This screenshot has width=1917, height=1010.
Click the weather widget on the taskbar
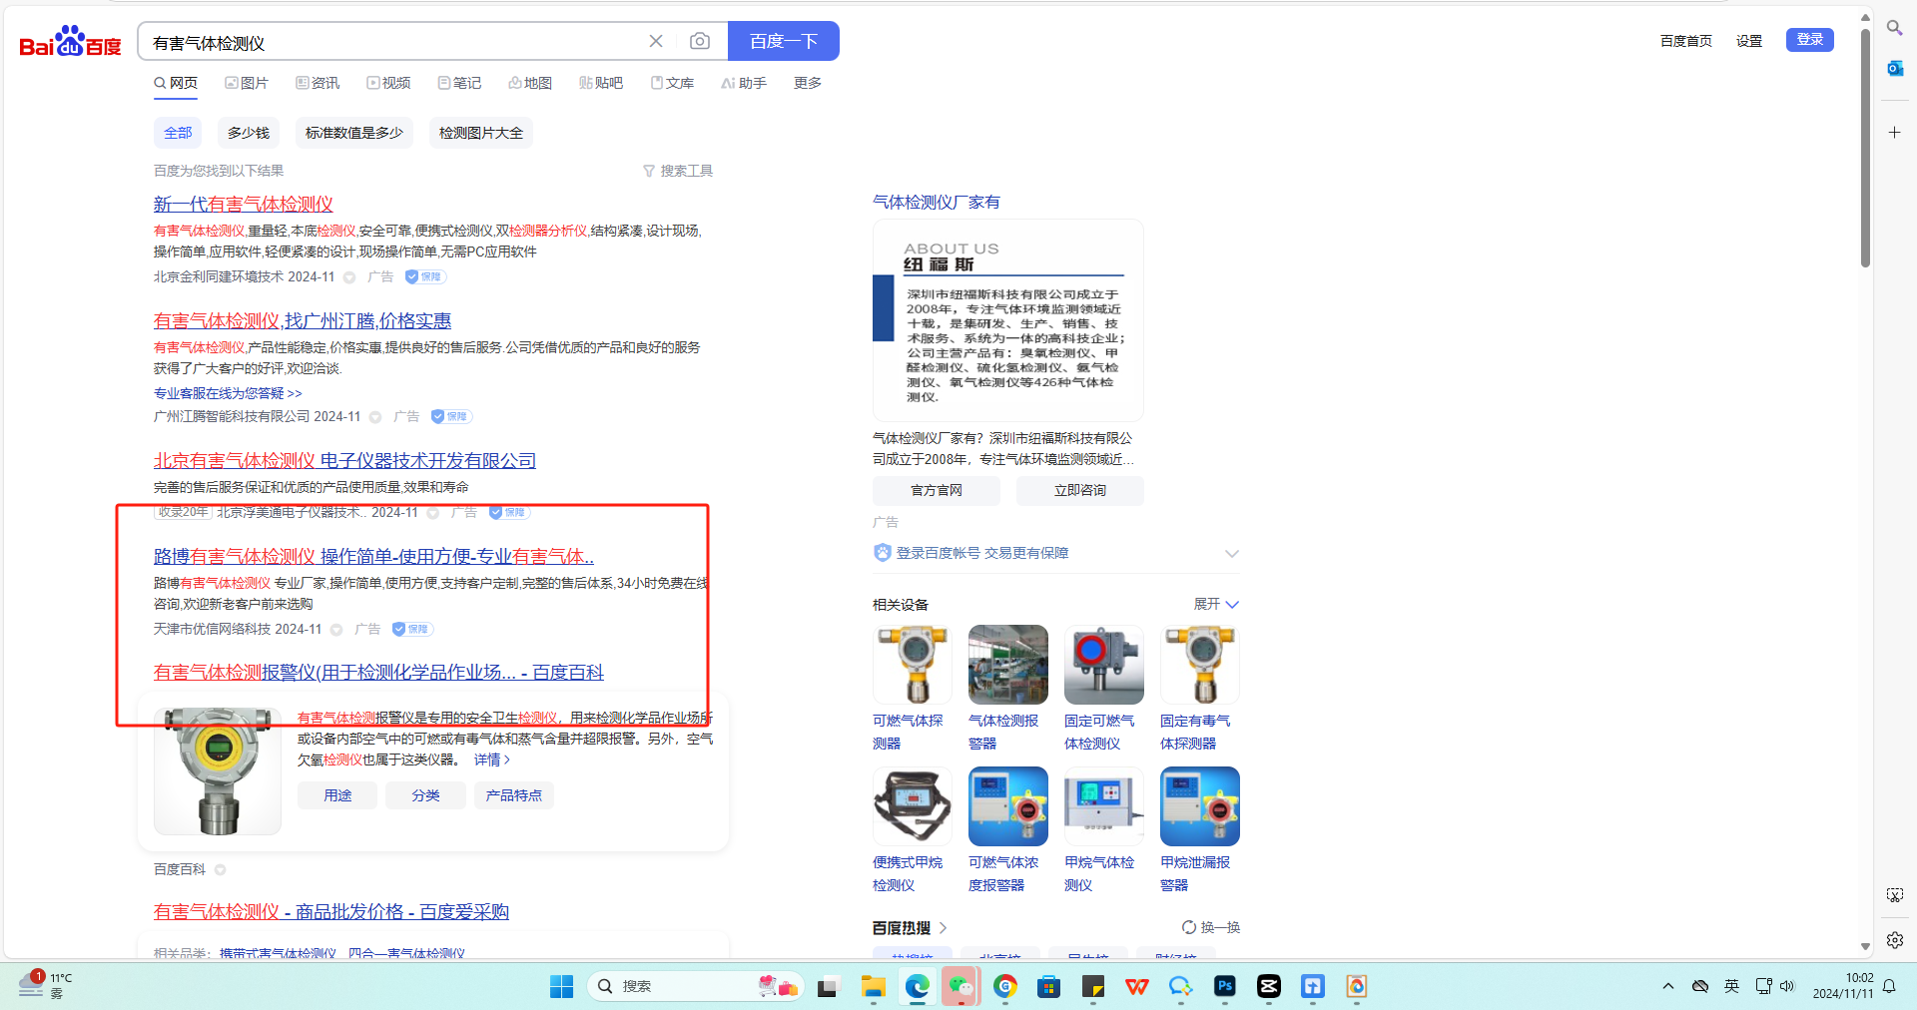46,985
